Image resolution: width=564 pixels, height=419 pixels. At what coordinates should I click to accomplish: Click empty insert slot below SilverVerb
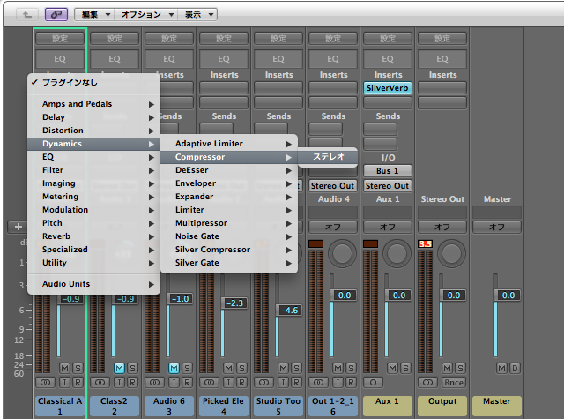pyautogui.click(x=388, y=102)
